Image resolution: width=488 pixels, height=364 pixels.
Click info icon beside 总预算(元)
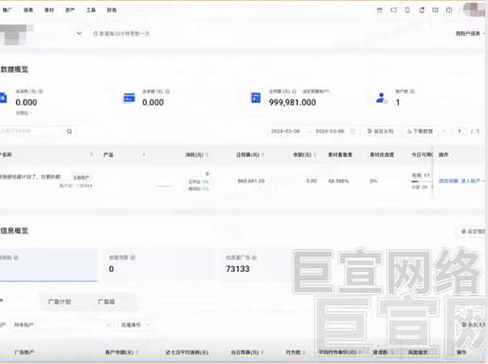pos(294,91)
